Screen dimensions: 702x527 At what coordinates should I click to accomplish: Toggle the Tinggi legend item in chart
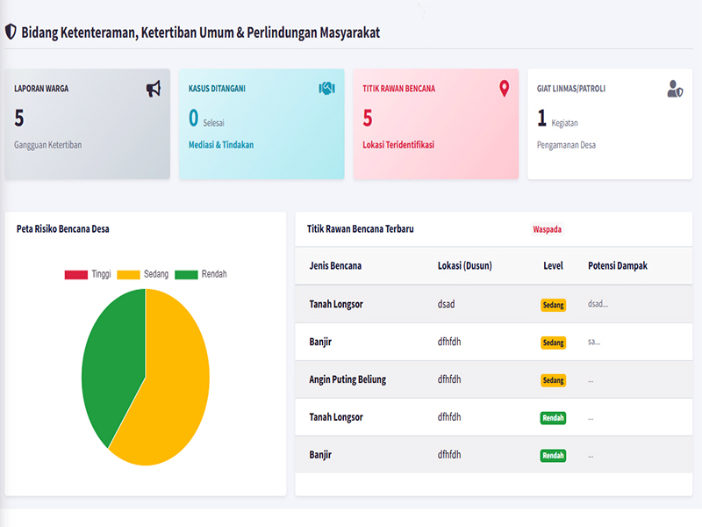tap(88, 275)
